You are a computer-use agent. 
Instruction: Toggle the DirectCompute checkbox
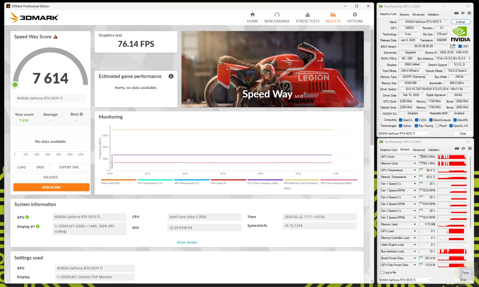point(431,120)
